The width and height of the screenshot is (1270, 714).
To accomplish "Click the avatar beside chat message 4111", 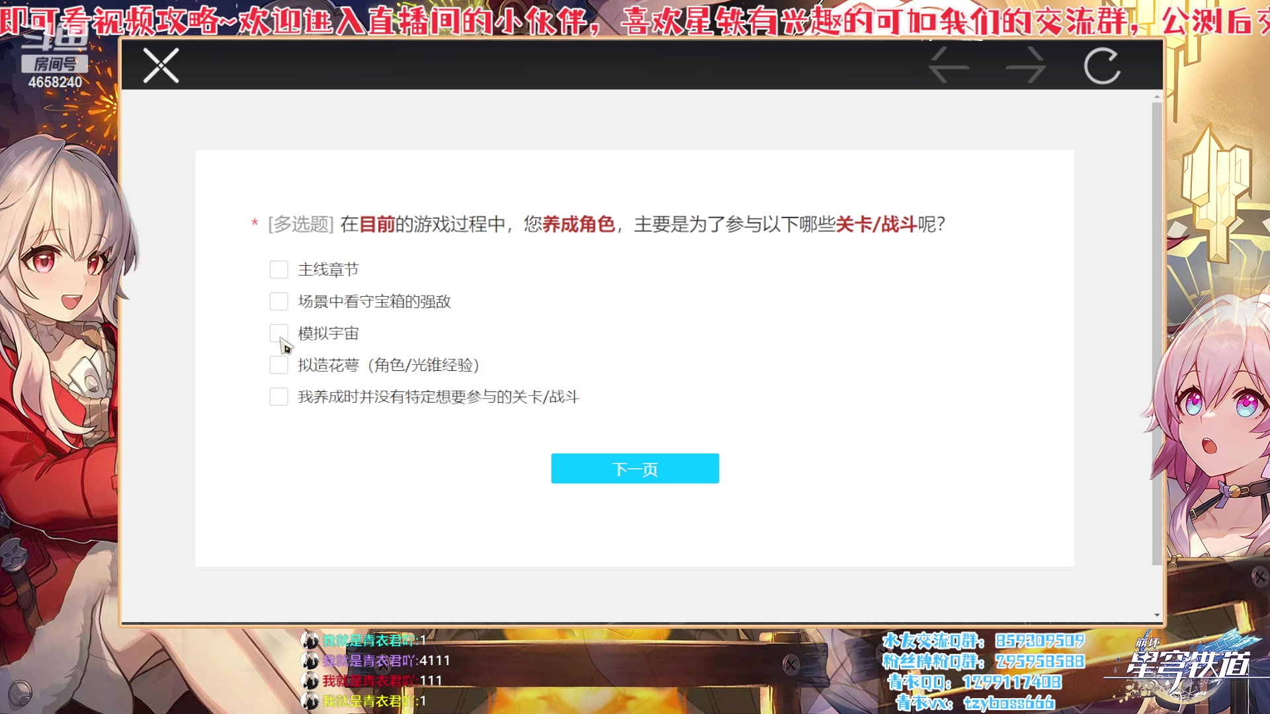I will coord(310,660).
